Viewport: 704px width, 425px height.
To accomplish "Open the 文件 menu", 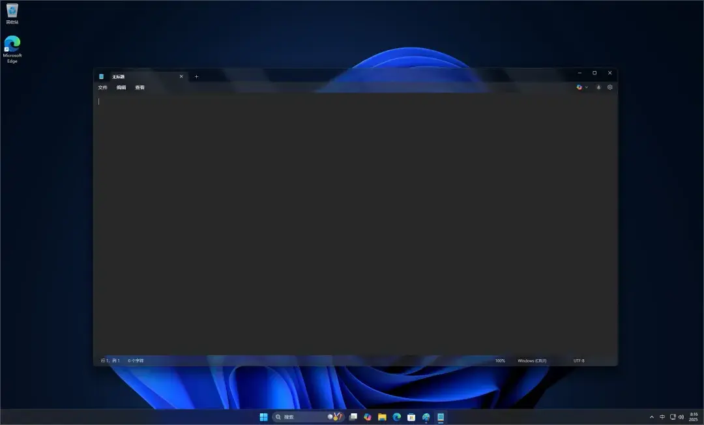I will pos(102,87).
